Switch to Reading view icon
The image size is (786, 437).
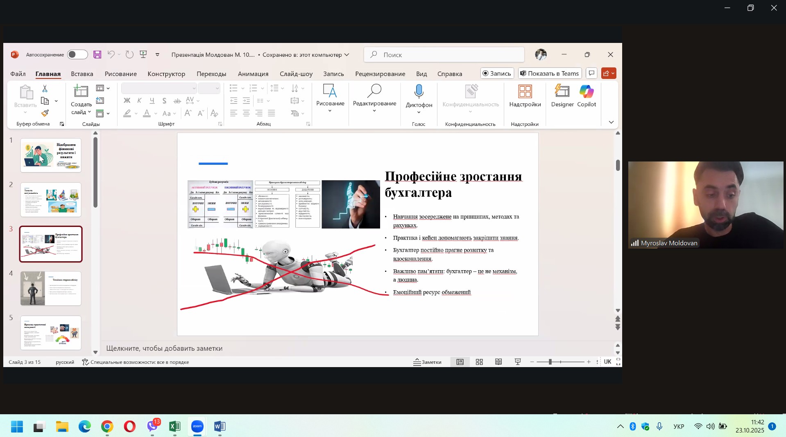[x=498, y=362]
